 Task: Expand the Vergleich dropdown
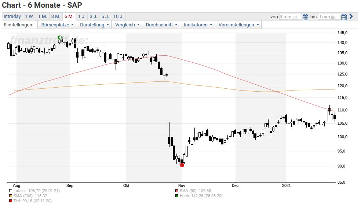pyautogui.click(x=127, y=25)
